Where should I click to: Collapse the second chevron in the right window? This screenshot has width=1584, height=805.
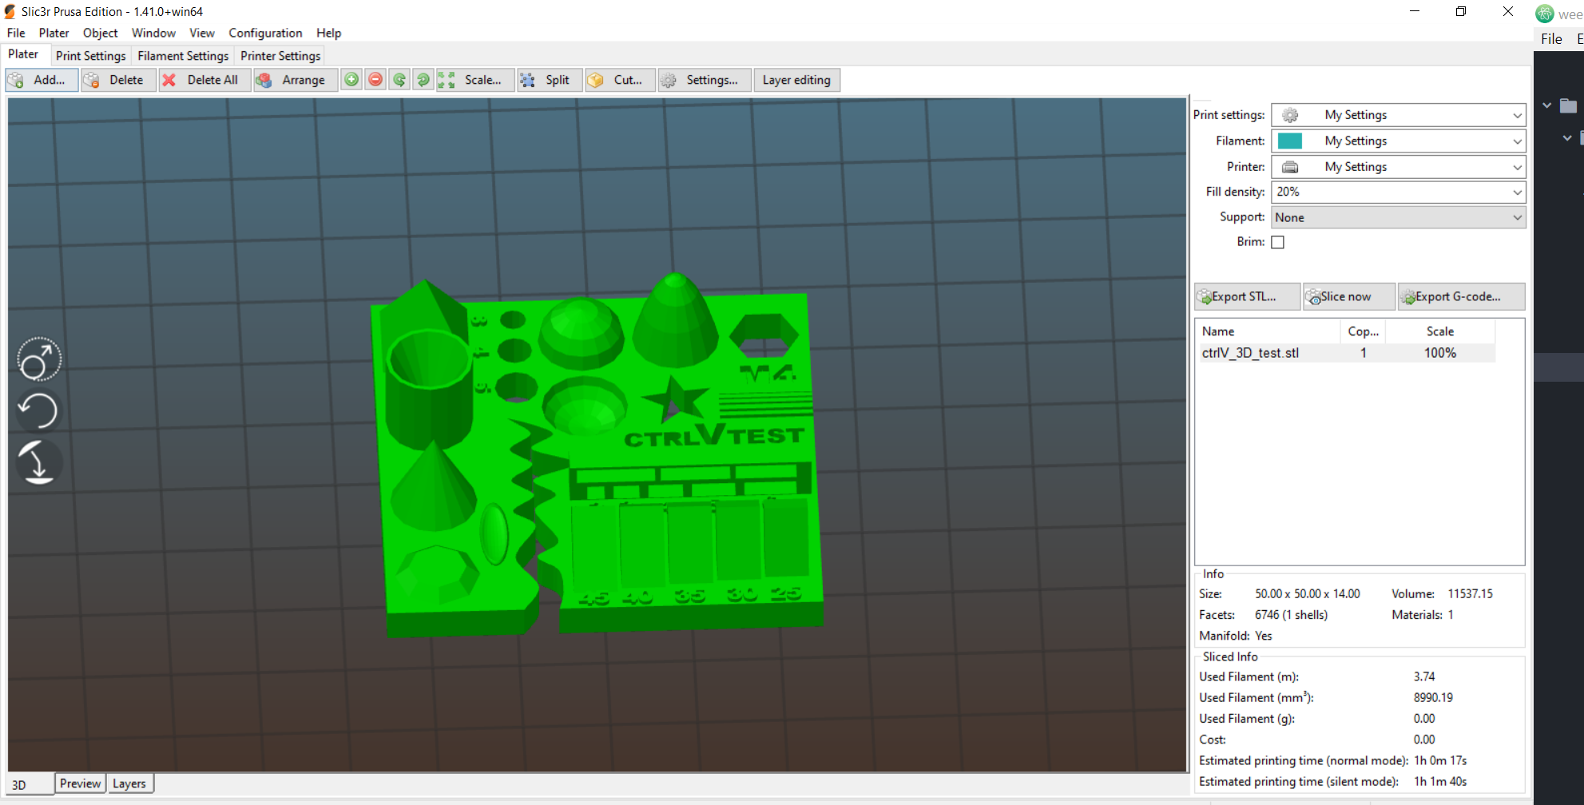tap(1567, 138)
